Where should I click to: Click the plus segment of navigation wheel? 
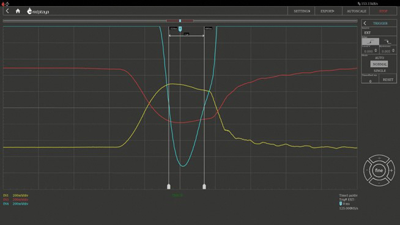tap(391, 170)
